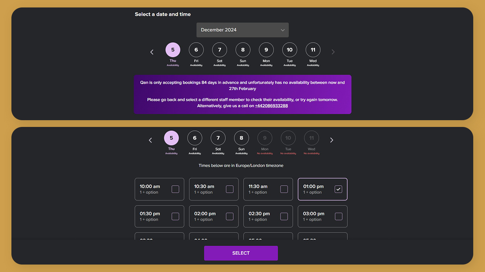Viewport: 485px width, 272px height.
Task: Go to next week in lower date strip
Action: tap(332, 140)
